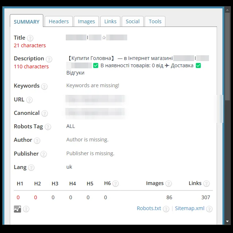Click the help icon beside Lang
233x233 pixels.
[x=31, y=168]
